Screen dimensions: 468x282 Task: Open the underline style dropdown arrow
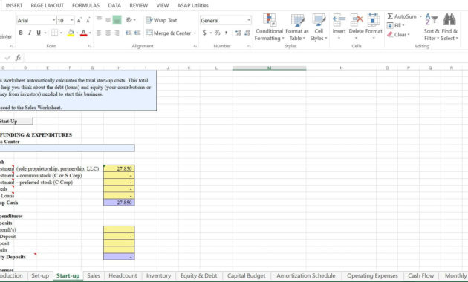point(45,33)
